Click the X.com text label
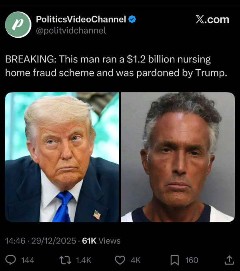This screenshot has height=271, width=240. (212, 19)
